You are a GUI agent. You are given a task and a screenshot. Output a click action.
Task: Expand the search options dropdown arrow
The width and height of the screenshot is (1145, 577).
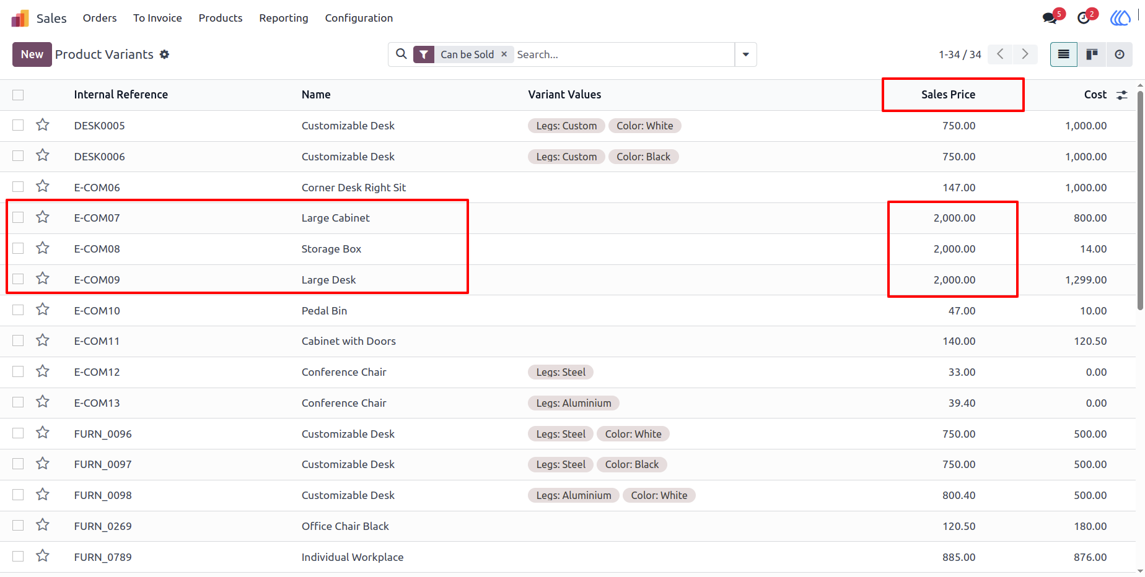(x=746, y=54)
